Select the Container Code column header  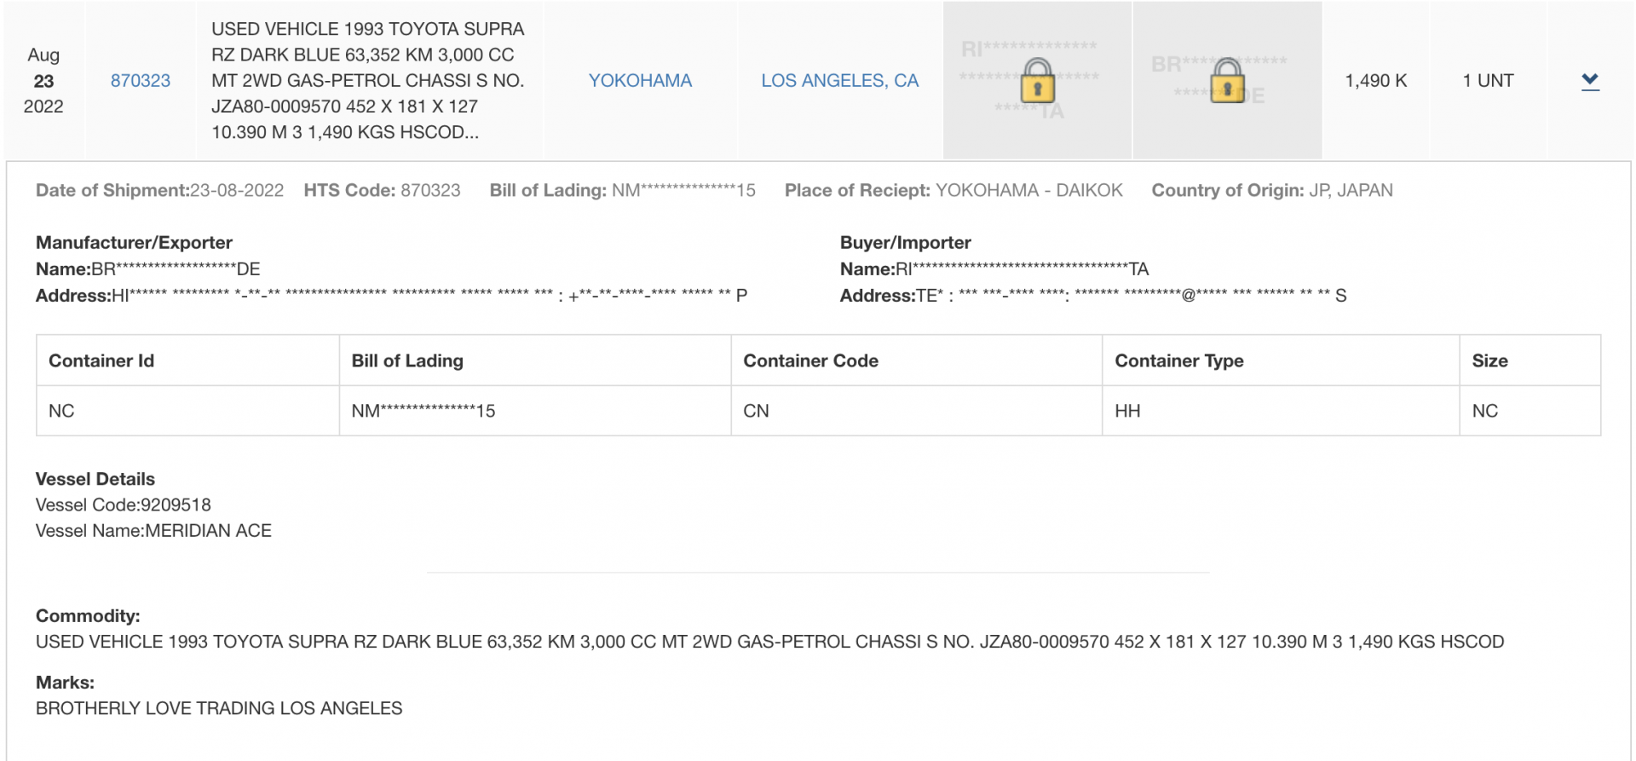(917, 360)
